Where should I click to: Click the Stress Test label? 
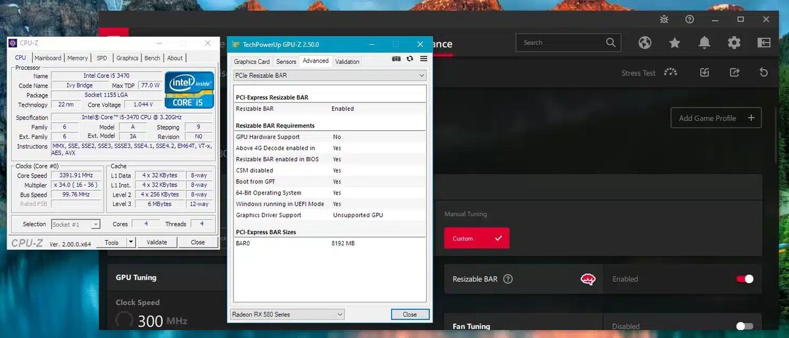[638, 73]
